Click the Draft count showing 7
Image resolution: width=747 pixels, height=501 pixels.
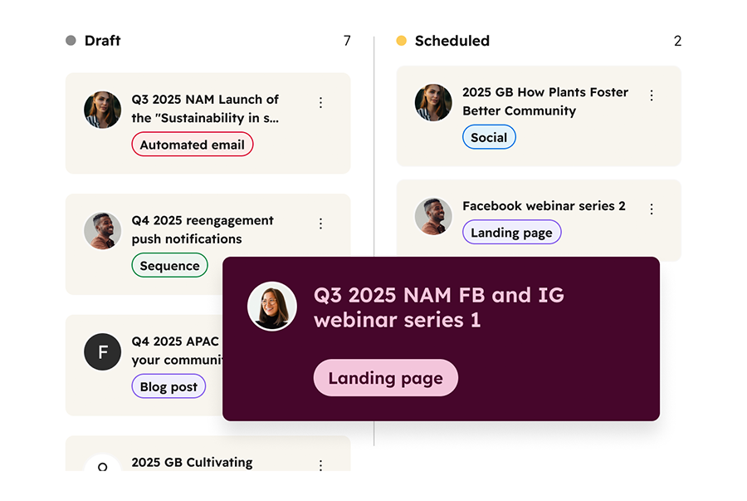pyautogui.click(x=347, y=40)
